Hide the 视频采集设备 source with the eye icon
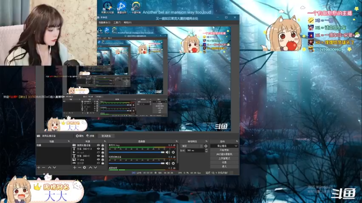Screen dimensions: 362x203 tap(98, 145)
